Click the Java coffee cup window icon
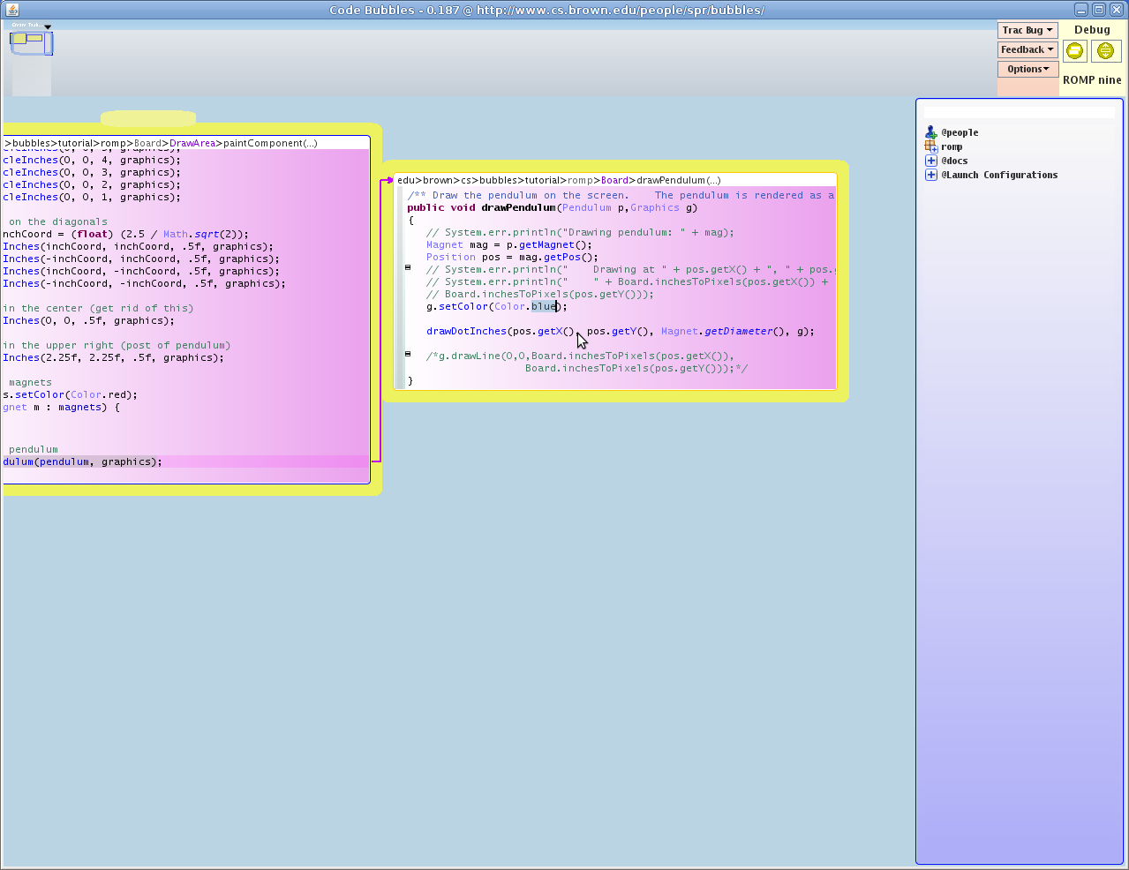 (x=12, y=10)
